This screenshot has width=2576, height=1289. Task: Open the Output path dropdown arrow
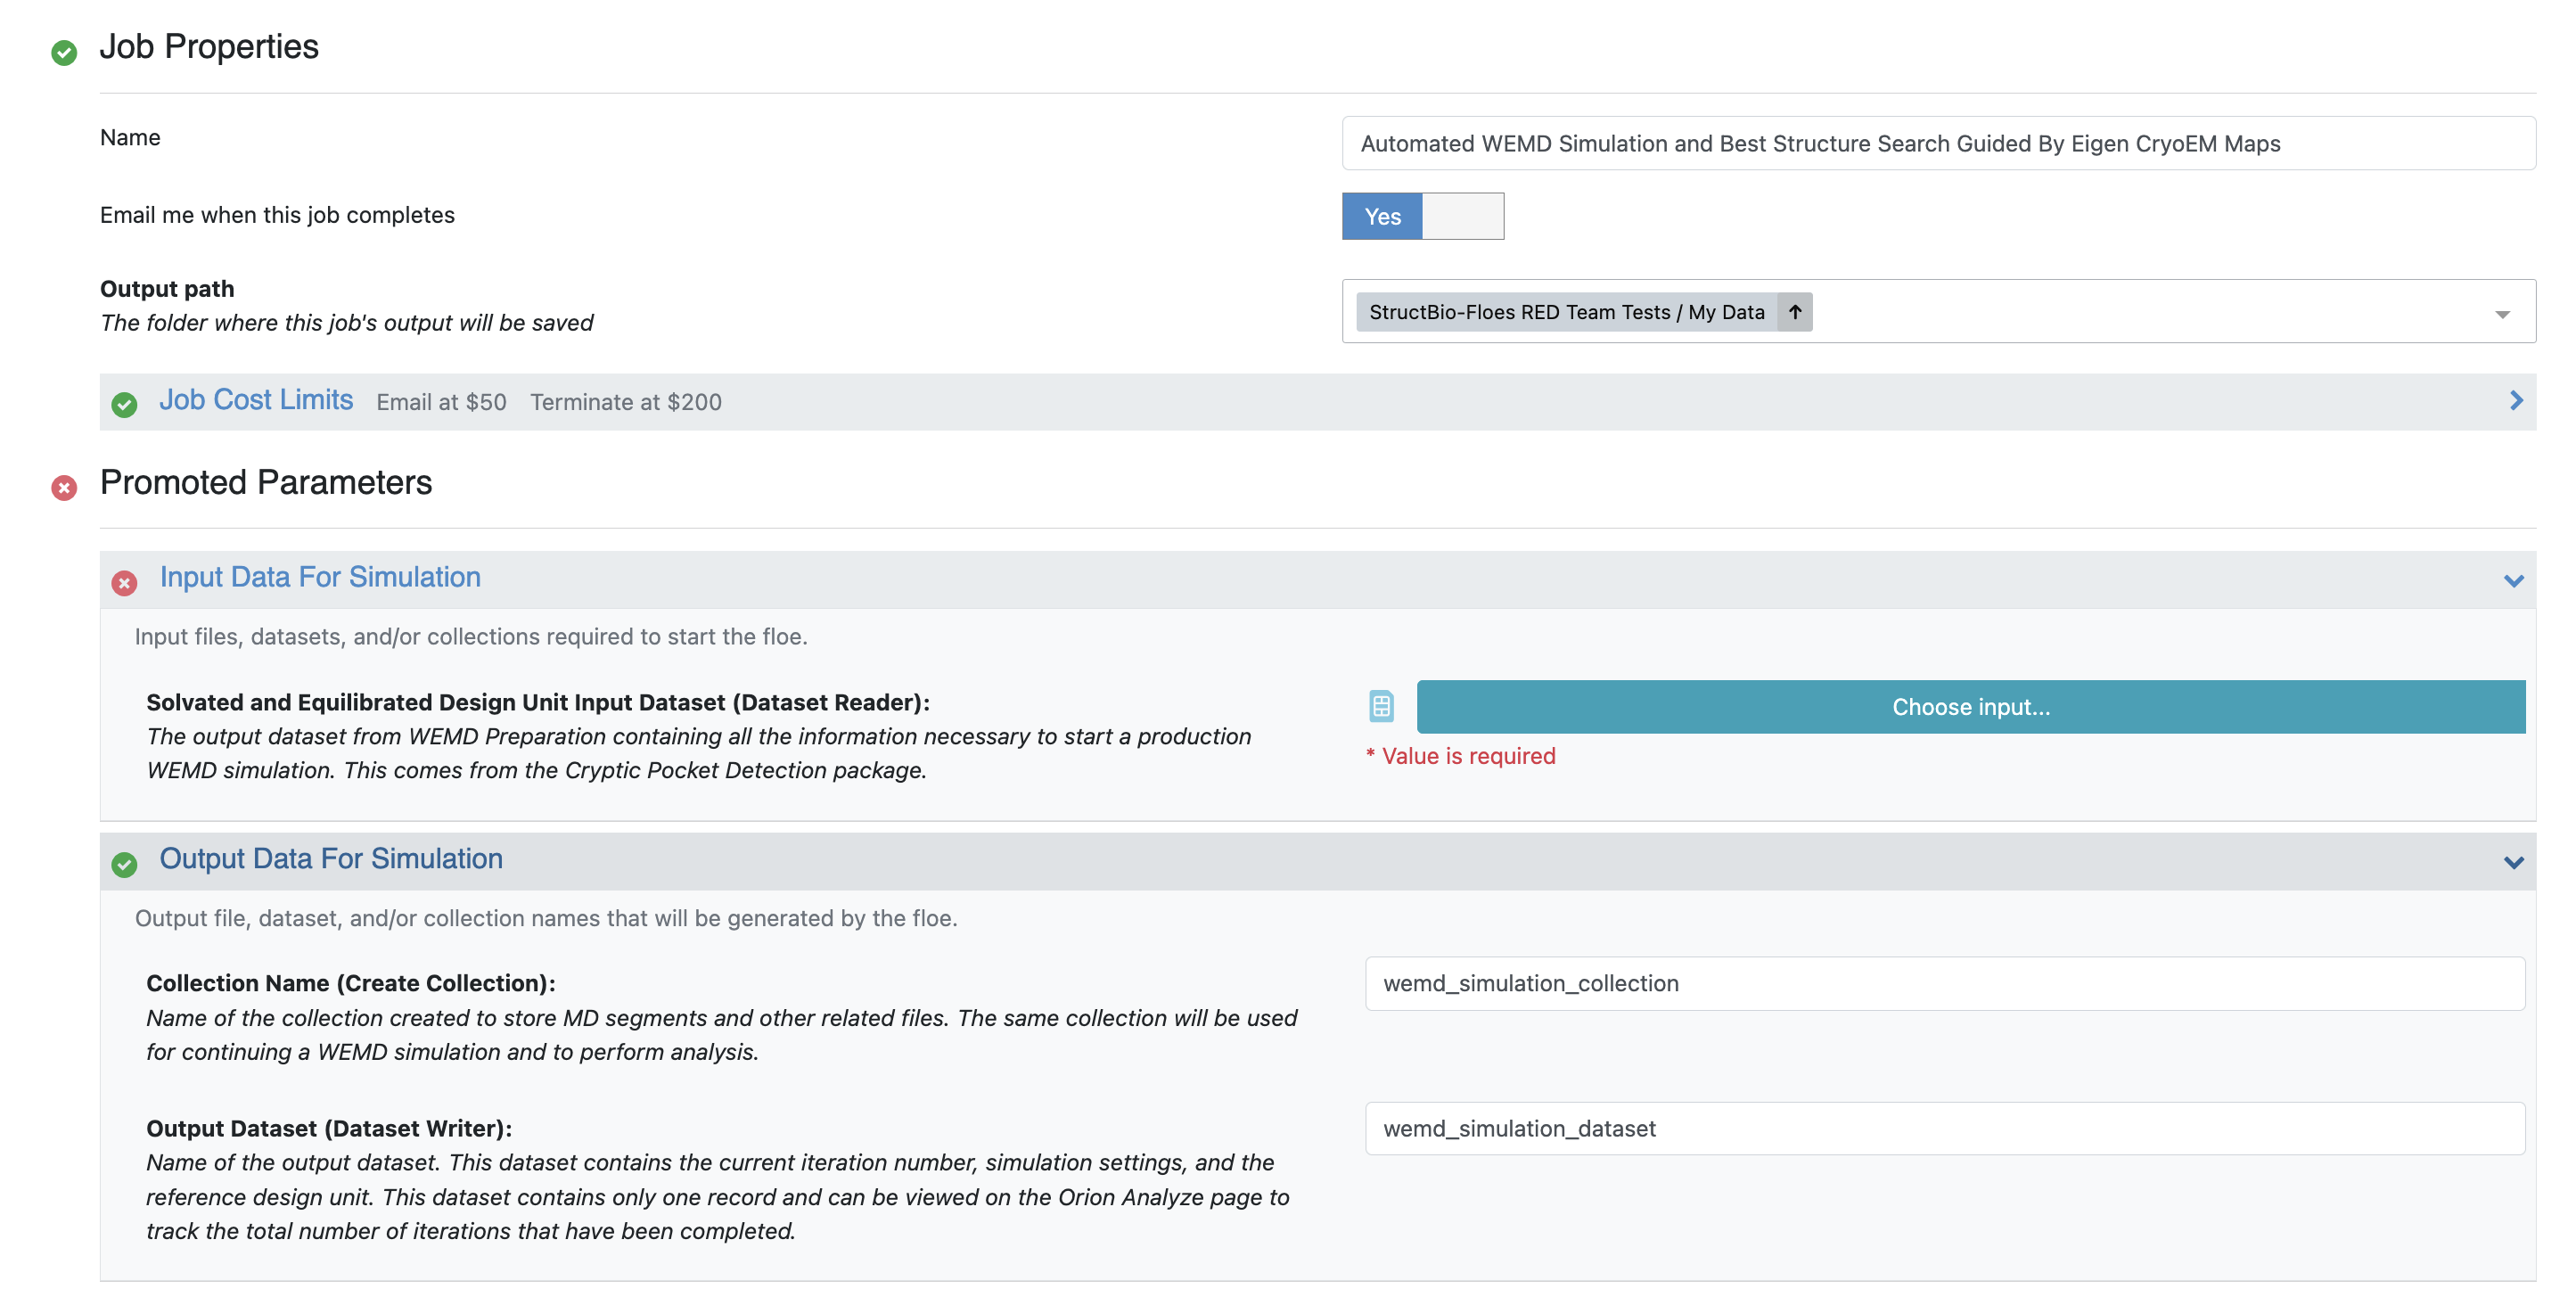click(x=2502, y=314)
